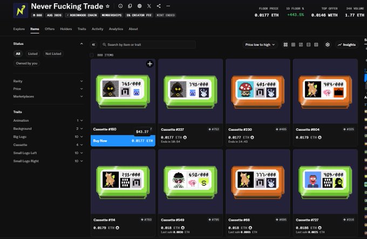Click Buy Now for Cassette #160

pyautogui.click(x=123, y=141)
